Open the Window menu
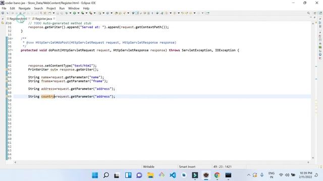This screenshot has width=323, height=181. (x=74, y=8)
